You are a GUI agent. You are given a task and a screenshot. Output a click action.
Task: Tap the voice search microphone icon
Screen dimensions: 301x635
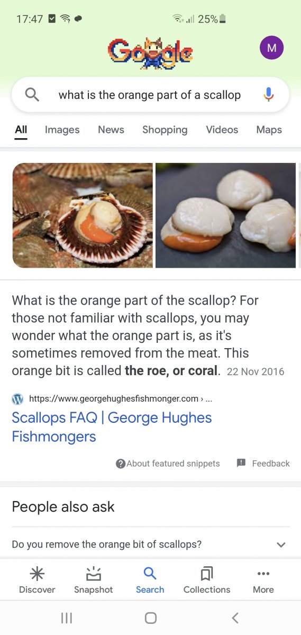(x=269, y=95)
